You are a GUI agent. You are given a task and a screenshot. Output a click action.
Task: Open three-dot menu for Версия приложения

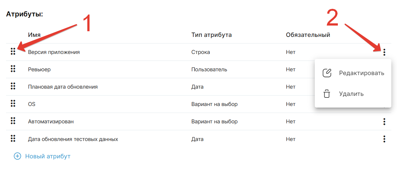pyautogui.click(x=384, y=52)
